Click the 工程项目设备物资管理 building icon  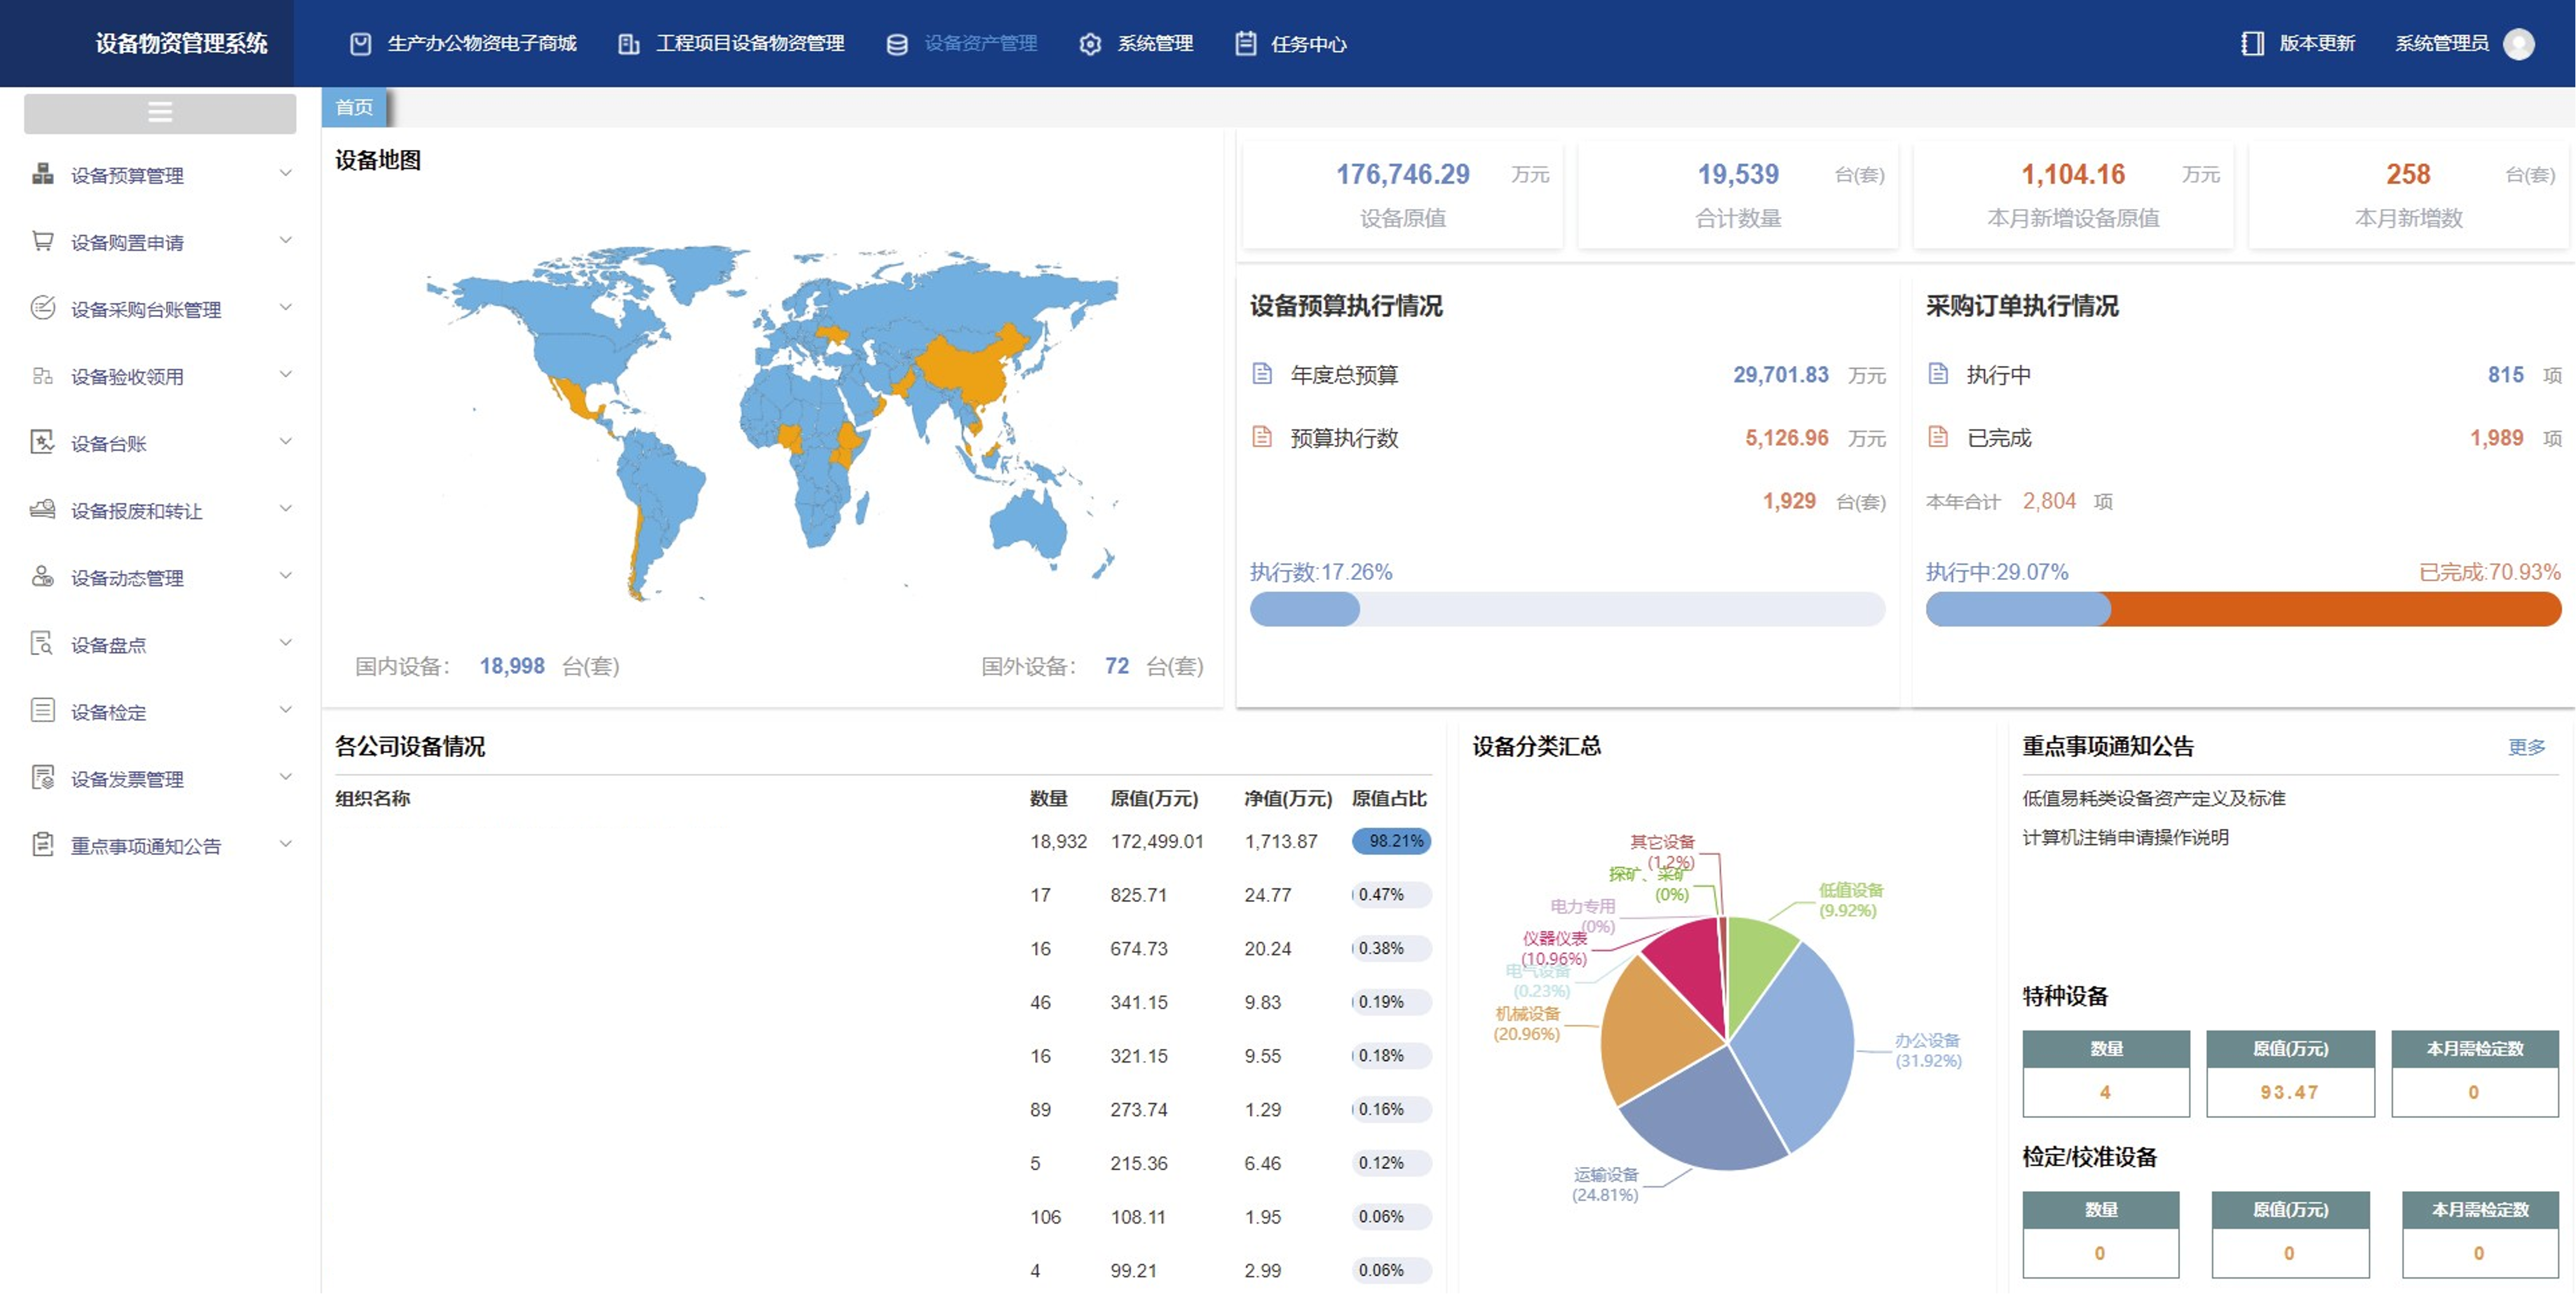point(628,44)
